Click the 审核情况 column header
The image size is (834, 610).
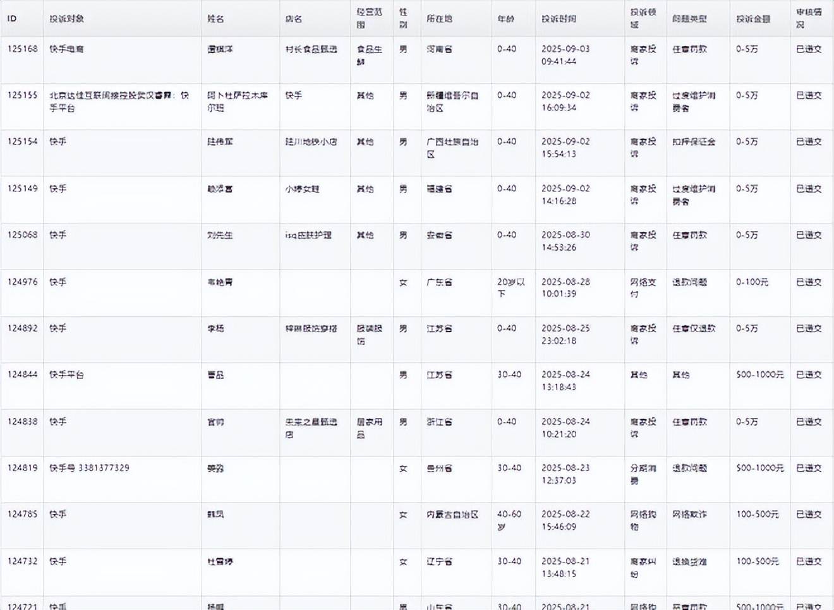pos(808,18)
